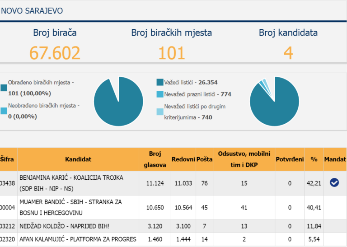Click percentage cell 40,41
The image size is (347, 247).
[x=314, y=207]
